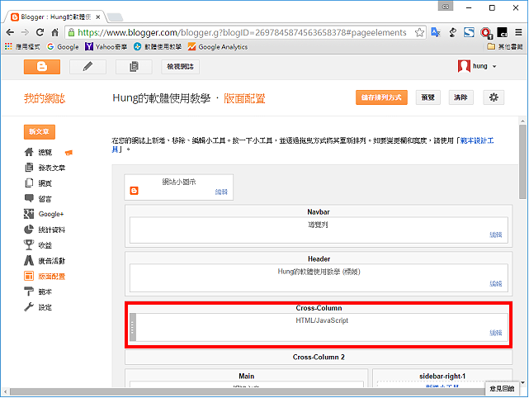This screenshot has width=529, height=398.
Task: Click the pie chart icon for 統計資料
Action: pyautogui.click(x=29, y=230)
